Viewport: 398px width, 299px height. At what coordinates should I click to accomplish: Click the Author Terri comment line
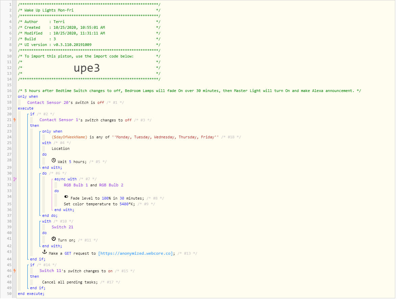coord(89,22)
